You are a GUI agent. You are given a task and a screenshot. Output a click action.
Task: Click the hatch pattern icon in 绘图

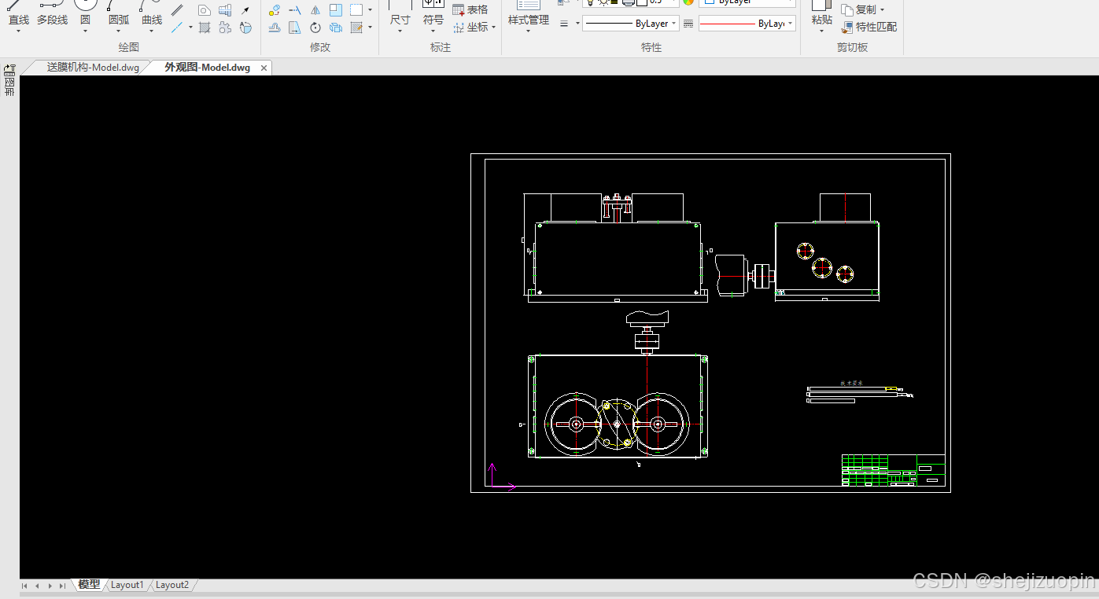[x=205, y=28]
